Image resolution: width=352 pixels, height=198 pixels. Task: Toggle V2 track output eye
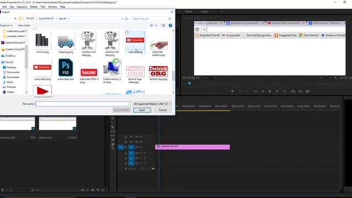pyautogui.click(x=141, y=142)
